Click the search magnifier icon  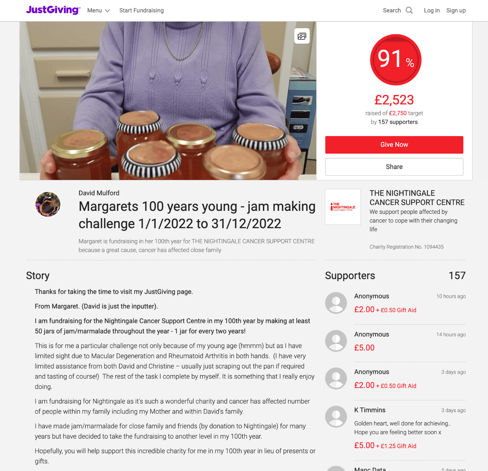pyautogui.click(x=409, y=10)
